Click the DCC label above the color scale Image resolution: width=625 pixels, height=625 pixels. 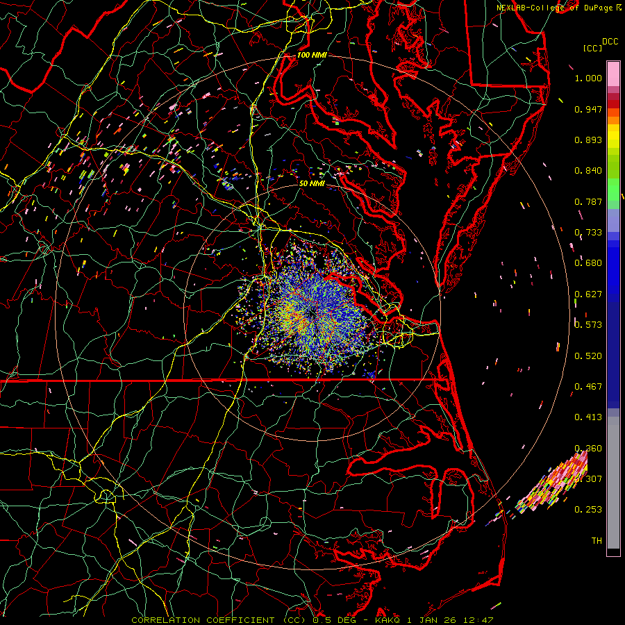(610, 42)
